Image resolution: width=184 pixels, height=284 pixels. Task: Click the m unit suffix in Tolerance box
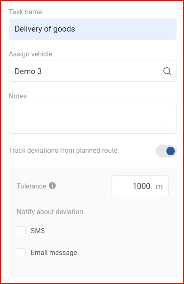159,186
